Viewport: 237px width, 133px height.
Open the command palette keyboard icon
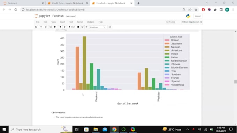point(110,27)
